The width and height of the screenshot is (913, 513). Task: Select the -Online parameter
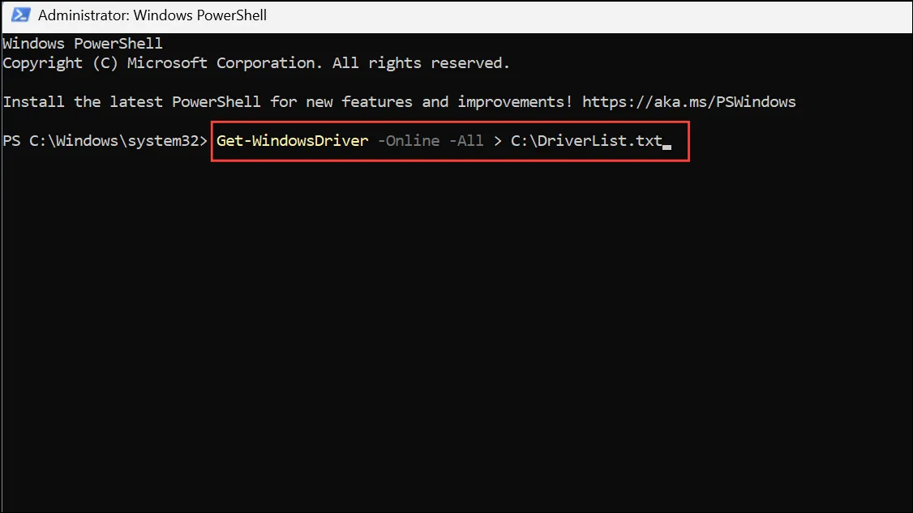click(x=409, y=141)
